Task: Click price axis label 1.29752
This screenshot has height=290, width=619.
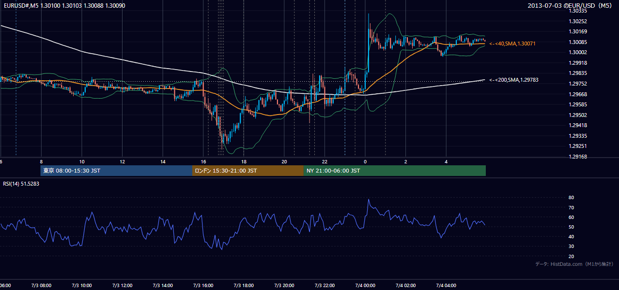Action: [x=578, y=84]
